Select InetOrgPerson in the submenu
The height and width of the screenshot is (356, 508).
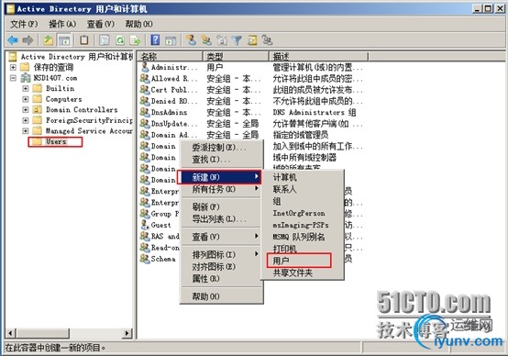pos(303,213)
